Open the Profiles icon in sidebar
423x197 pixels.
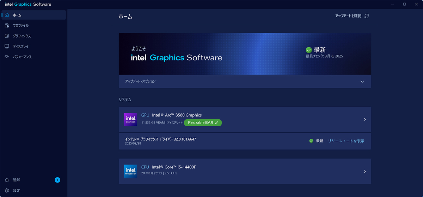(x=7, y=25)
